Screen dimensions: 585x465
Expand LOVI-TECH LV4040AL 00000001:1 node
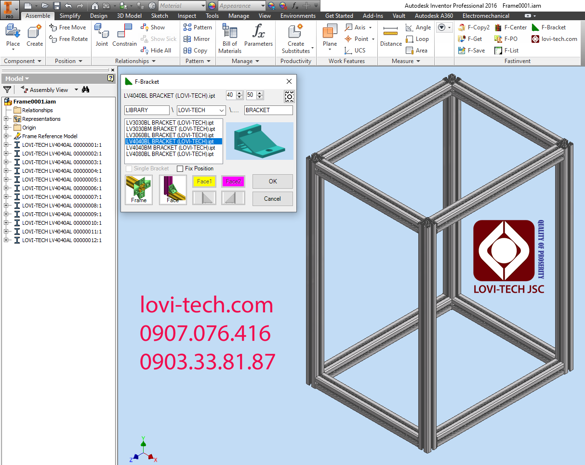6,145
